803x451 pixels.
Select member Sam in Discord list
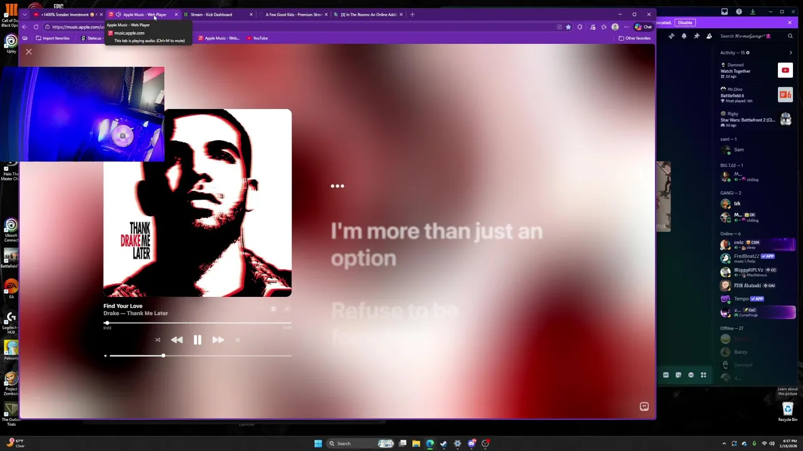757,150
